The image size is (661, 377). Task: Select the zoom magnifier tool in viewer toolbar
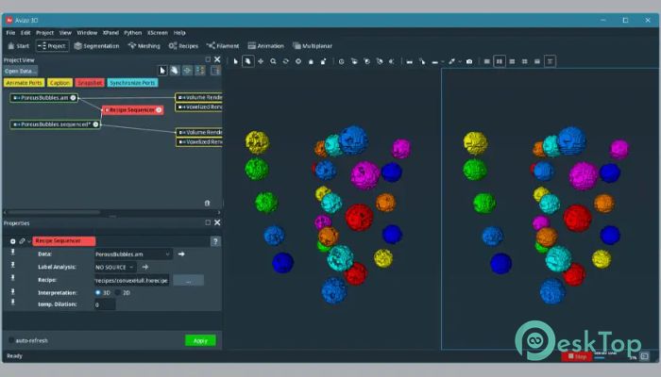273,61
